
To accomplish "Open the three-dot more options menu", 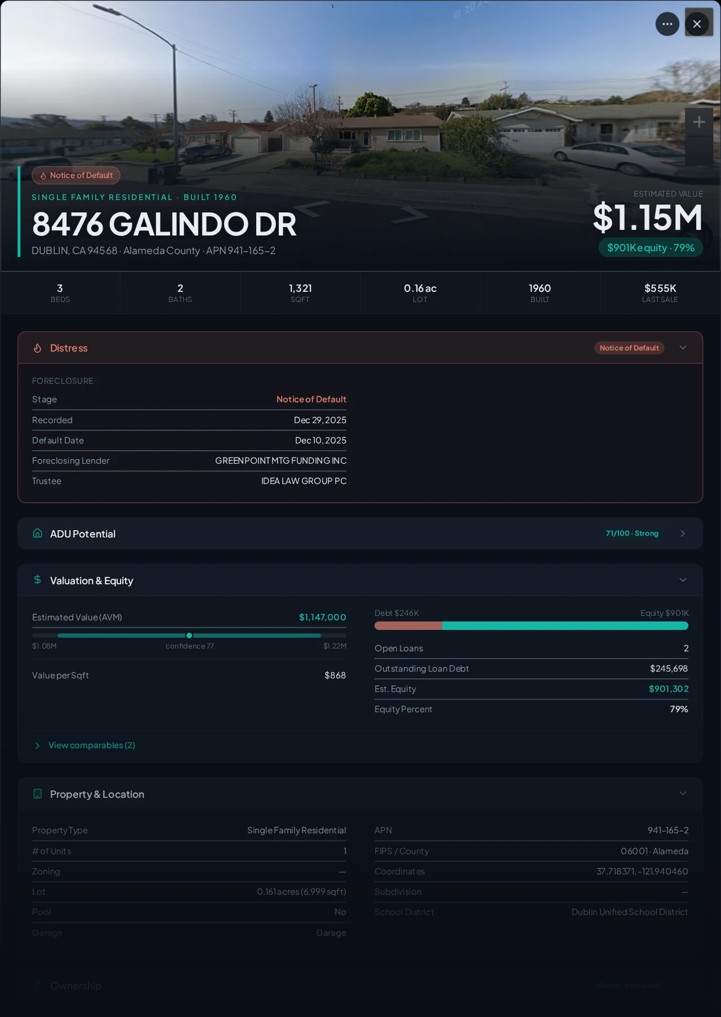I will pos(667,24).
